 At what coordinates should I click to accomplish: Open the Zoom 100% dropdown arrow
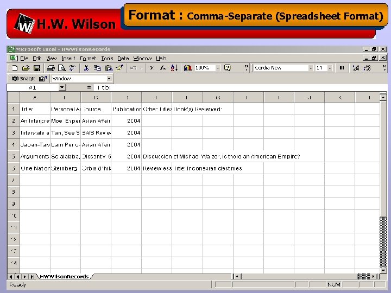(x=218, y=68)
